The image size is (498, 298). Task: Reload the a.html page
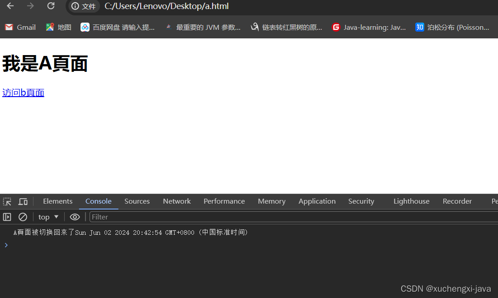tap(51, 6)
